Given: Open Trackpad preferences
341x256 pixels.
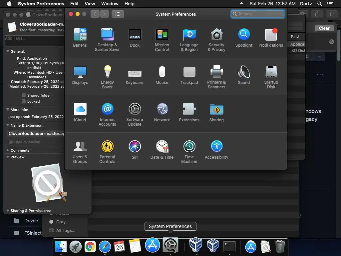Looking at the screenshot, I should pos(189,75).
